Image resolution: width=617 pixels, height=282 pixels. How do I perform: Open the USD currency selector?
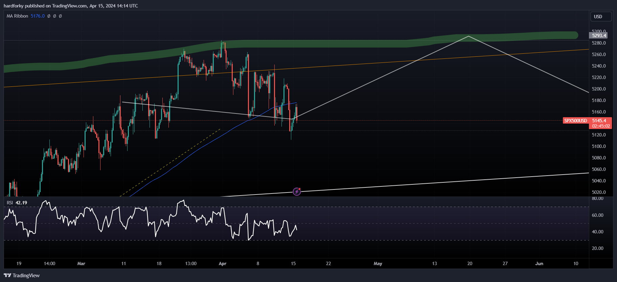coord(601,17)
